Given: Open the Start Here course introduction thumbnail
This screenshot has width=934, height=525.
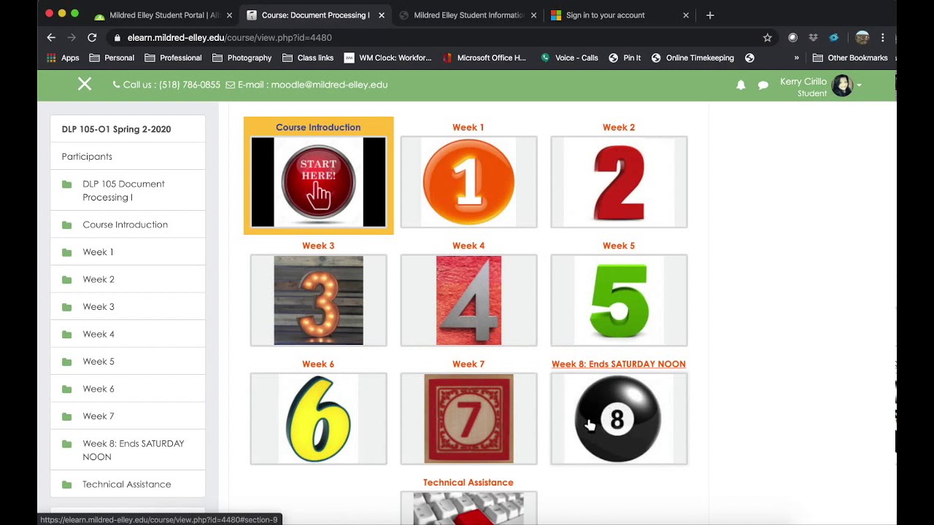Looking at the screenshot, I should tap(318, 182).
